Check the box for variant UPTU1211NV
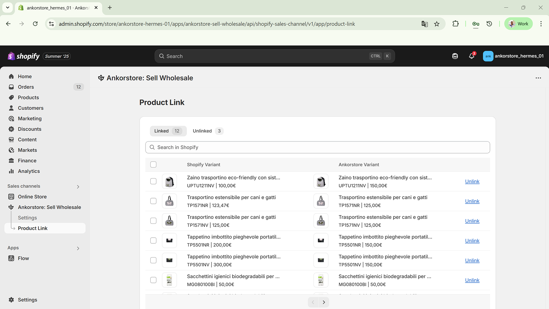The width and height of the screenshot is (549, 309). click(153, 181)
